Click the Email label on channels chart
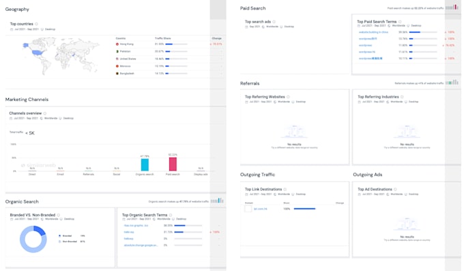The width and height of the screenshot is (464, 271). (x=60, y=175)
